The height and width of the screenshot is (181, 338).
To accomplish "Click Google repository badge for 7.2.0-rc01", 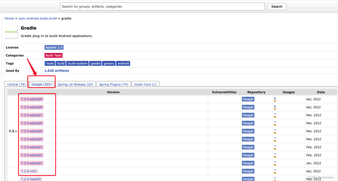I will 248,171.
